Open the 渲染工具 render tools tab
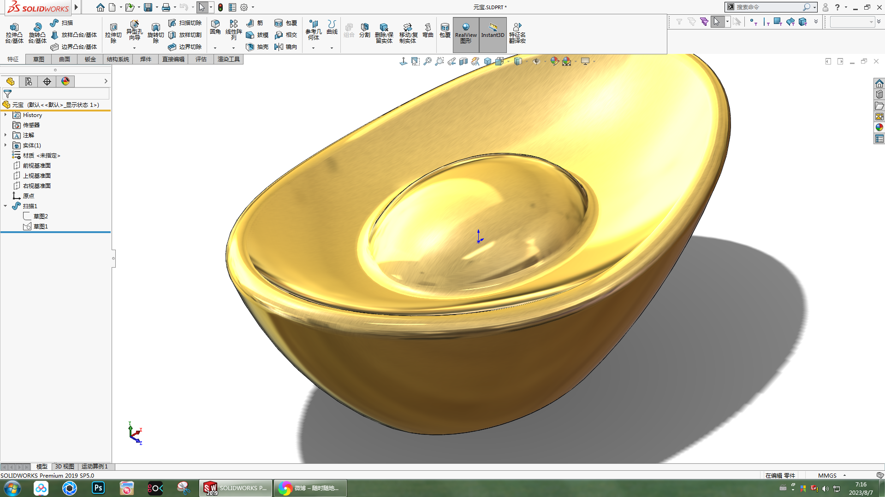The image size is (885, 497). click(229, 59)
